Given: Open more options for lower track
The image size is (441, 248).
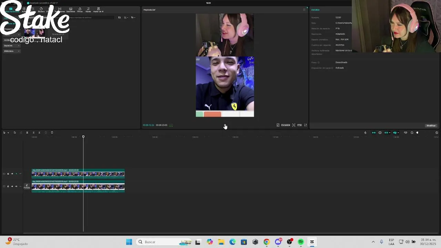Looking at the screenshot, I should coord(20,186).
